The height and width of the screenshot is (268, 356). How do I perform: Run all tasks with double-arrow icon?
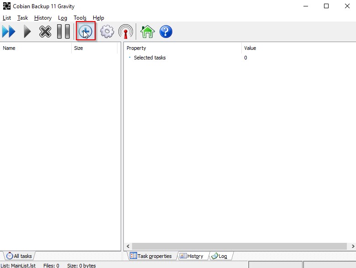coord(9,32)
